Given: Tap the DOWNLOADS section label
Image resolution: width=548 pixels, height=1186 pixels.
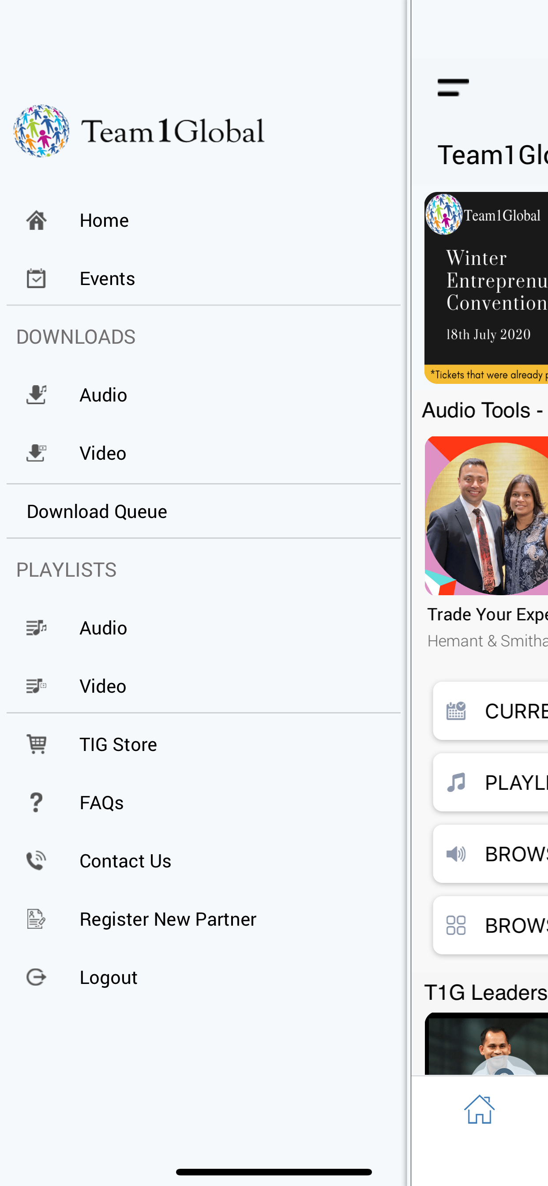Looking at the screenshot, I should [x=76, y=337].
